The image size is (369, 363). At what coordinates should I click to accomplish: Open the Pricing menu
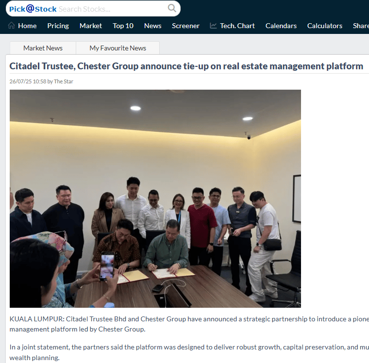[58, 26]
